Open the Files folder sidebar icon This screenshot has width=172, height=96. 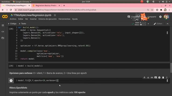(3, 38)
